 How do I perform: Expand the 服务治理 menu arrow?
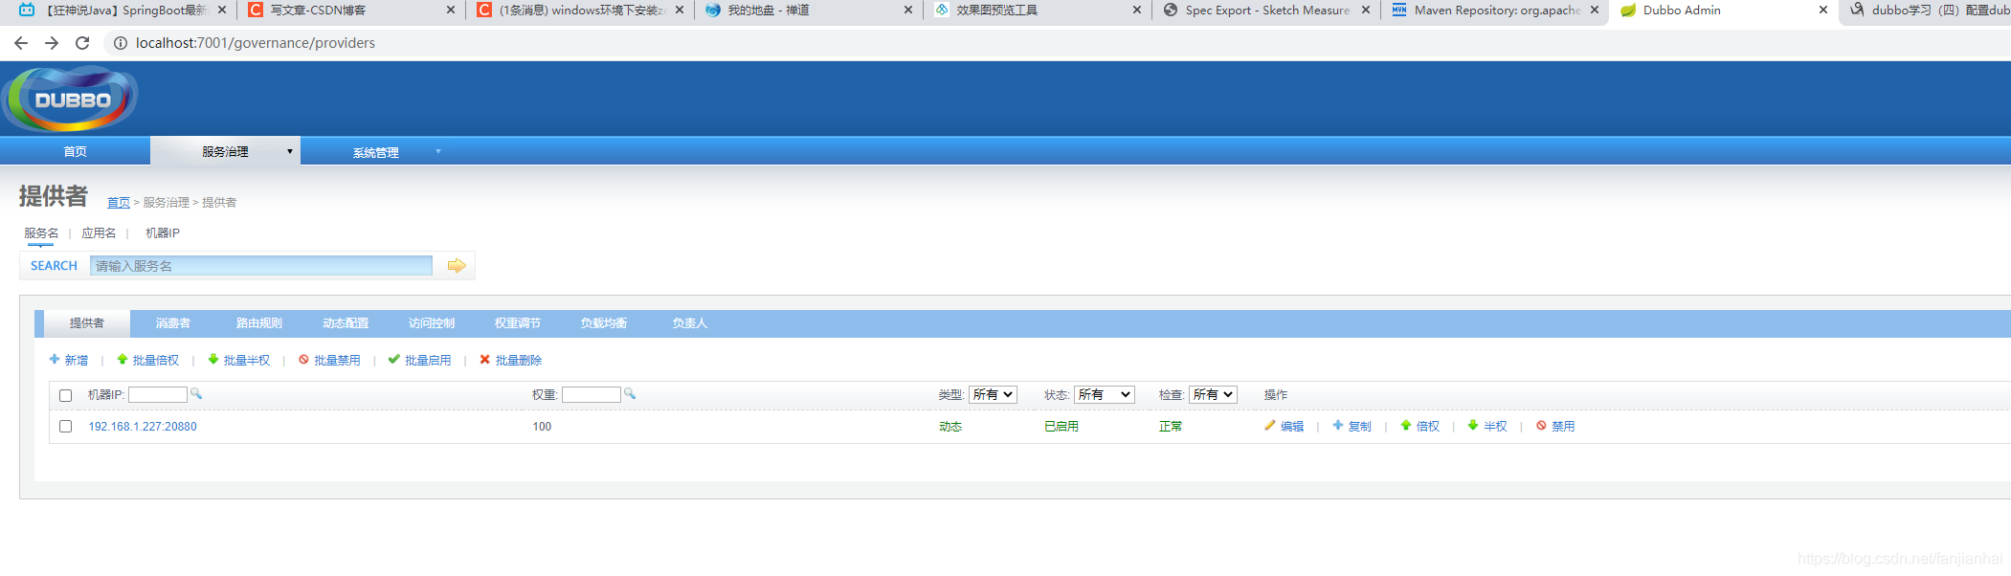click(x=290, y=152)
